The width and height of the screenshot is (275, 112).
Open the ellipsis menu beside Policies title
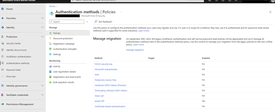(x=121, y=12)
